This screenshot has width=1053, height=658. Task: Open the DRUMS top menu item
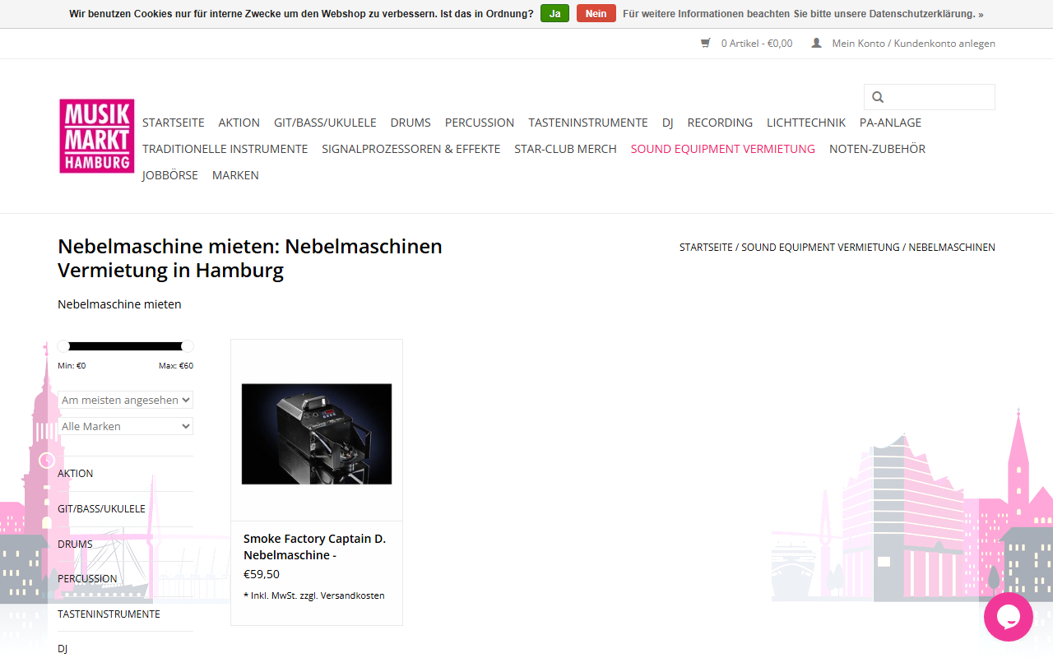[x=411, y=123]
